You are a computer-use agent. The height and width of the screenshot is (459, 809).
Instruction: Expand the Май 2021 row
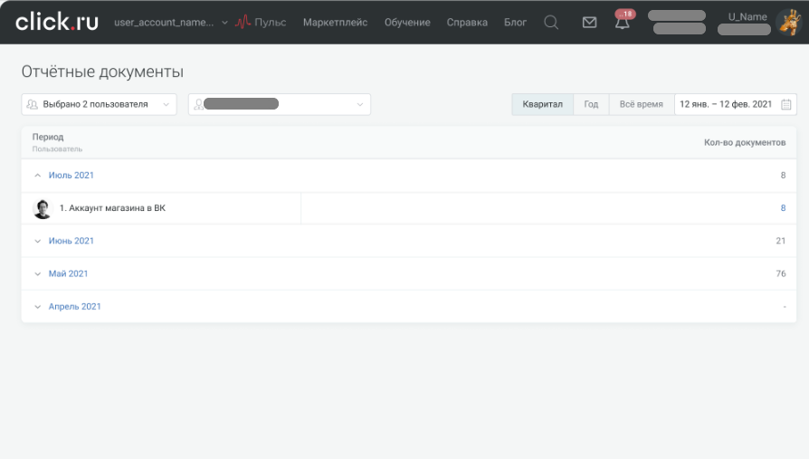tap(38, 273)
